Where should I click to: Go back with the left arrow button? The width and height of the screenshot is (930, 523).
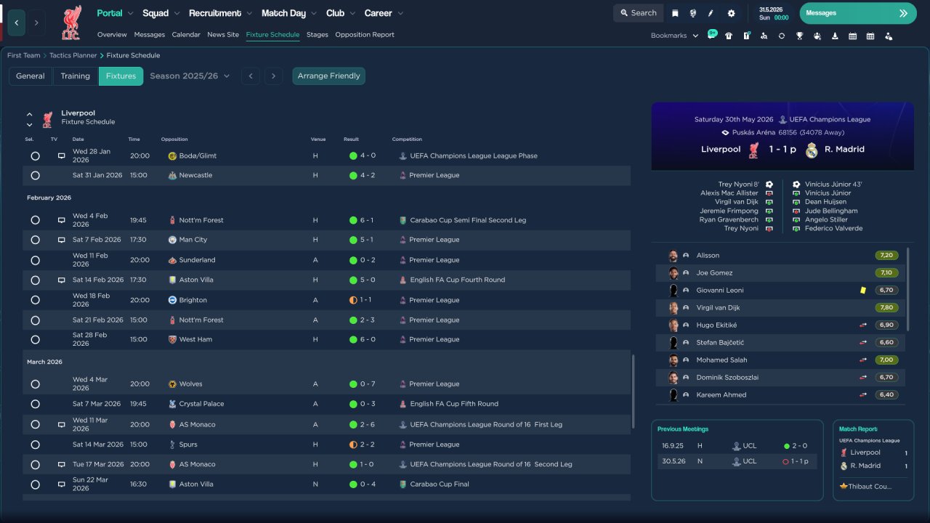[17, 23]
